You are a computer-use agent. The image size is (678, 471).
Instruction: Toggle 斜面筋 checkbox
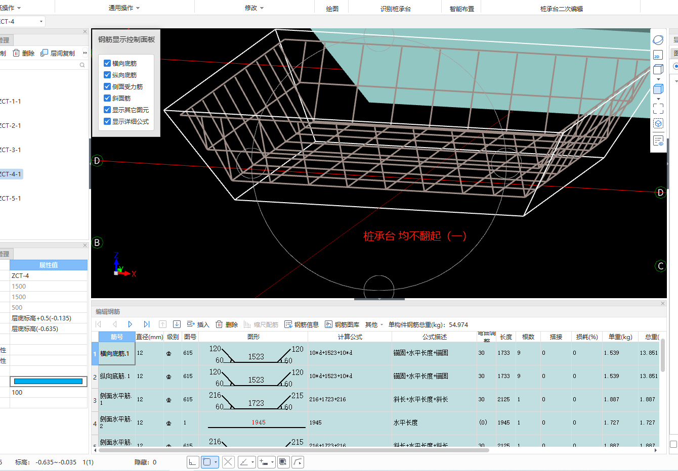point(107,98)
